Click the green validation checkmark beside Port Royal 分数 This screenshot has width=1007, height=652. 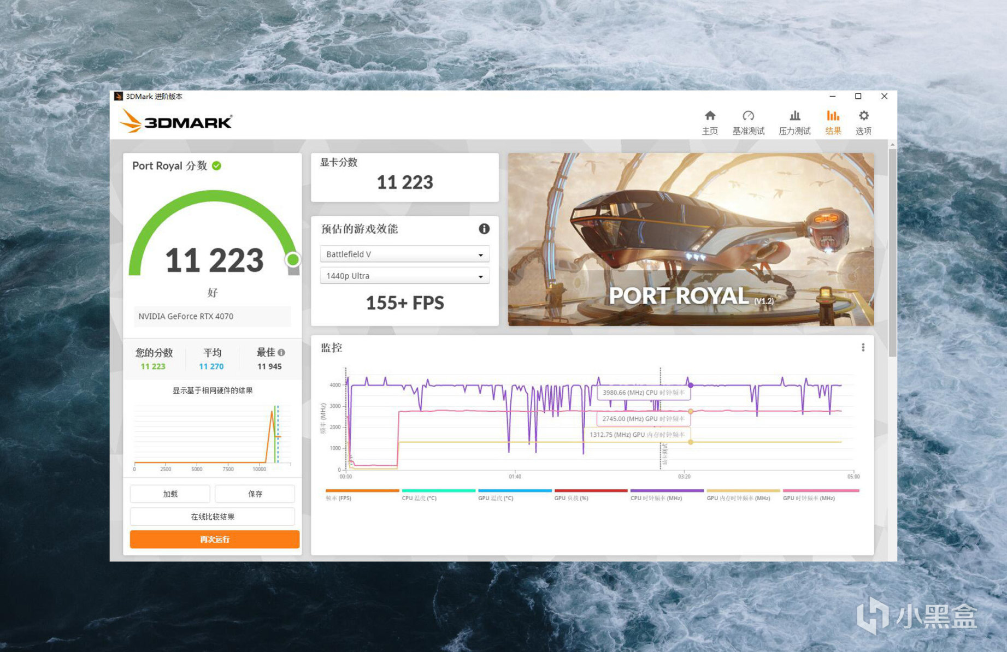[x=216, y=165]
